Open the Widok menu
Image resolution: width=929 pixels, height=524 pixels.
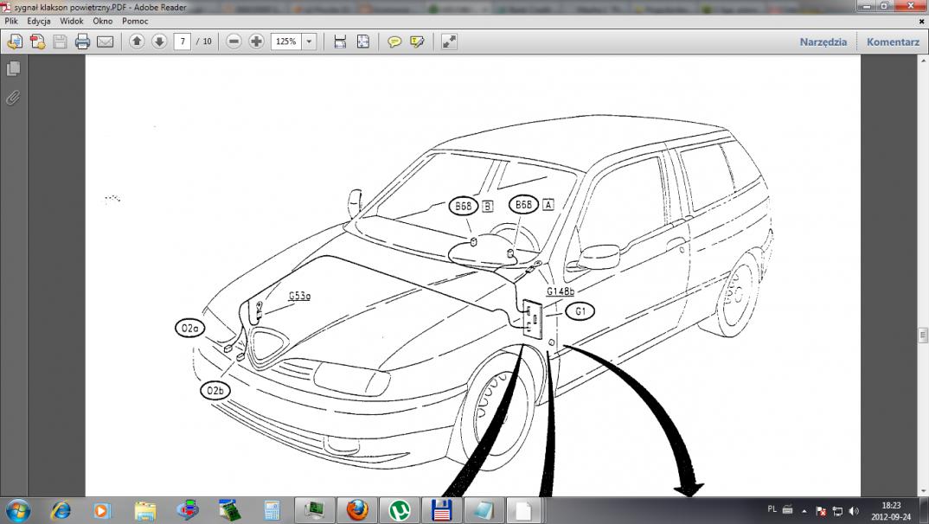pyautogui.click(x=72, y=21)
